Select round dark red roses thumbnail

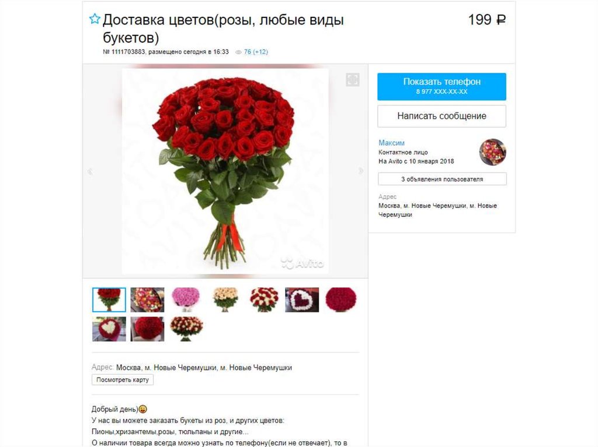click(x=341, y=300)
